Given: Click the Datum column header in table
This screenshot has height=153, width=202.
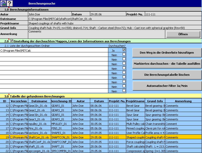Looking at the screenshot, I should click(99, 101).
